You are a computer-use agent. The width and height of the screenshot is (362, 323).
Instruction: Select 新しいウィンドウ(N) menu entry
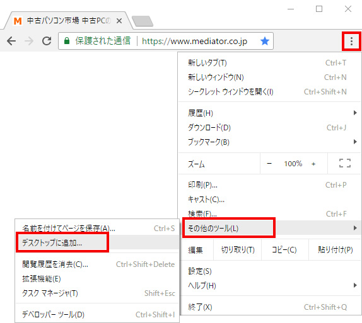269,77
